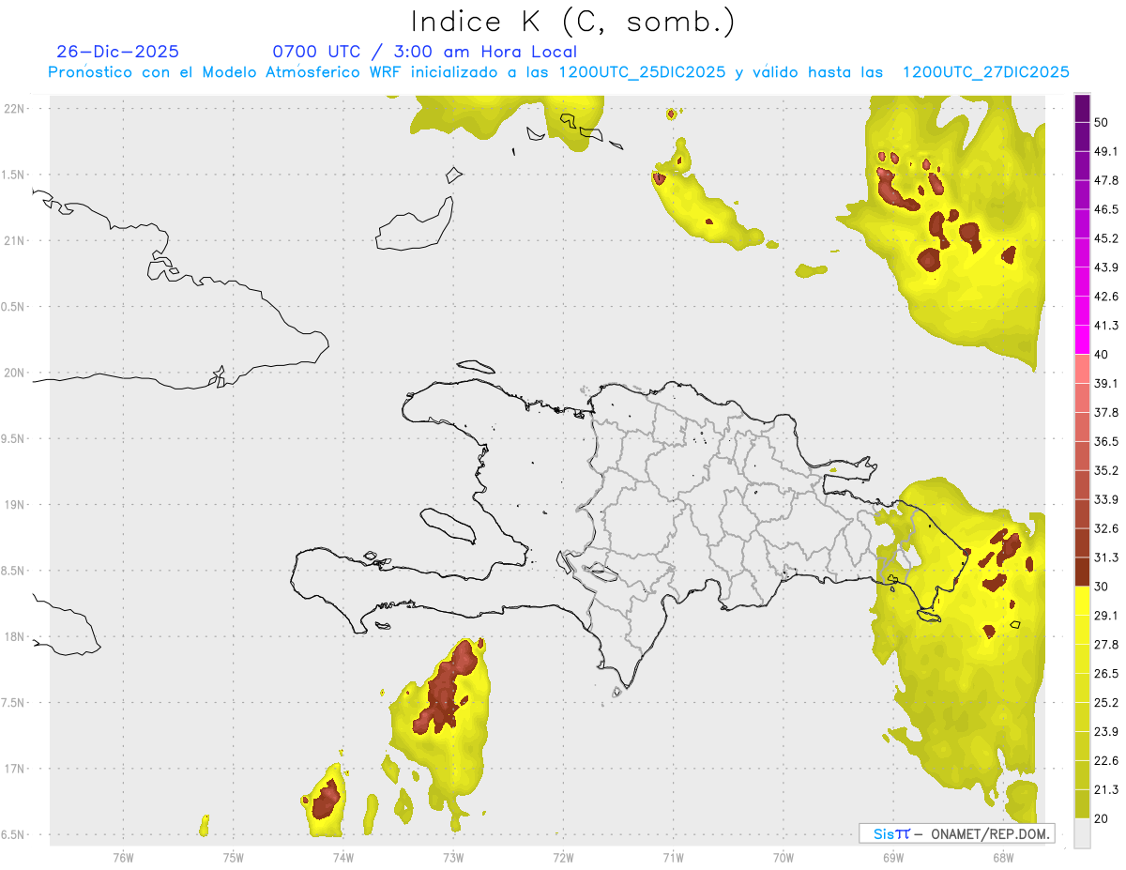Screen dimensions: 1126x870
Task: Click the "40" colorbar label
Action: pos(1102,355)
